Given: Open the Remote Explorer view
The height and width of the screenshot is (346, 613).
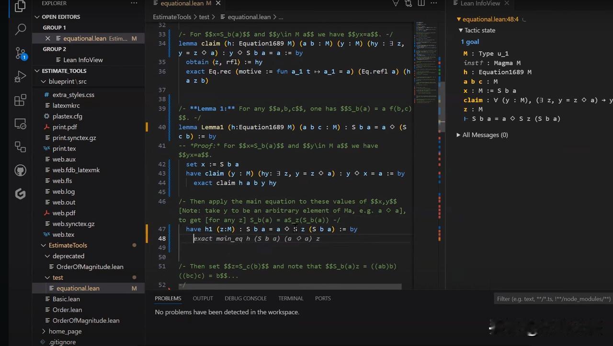Looking at the screenshot, I should pyautogui.click(x=20, y=123).
